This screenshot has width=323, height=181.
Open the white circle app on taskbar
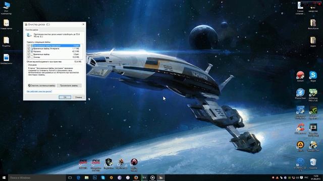tap(152, 177)
